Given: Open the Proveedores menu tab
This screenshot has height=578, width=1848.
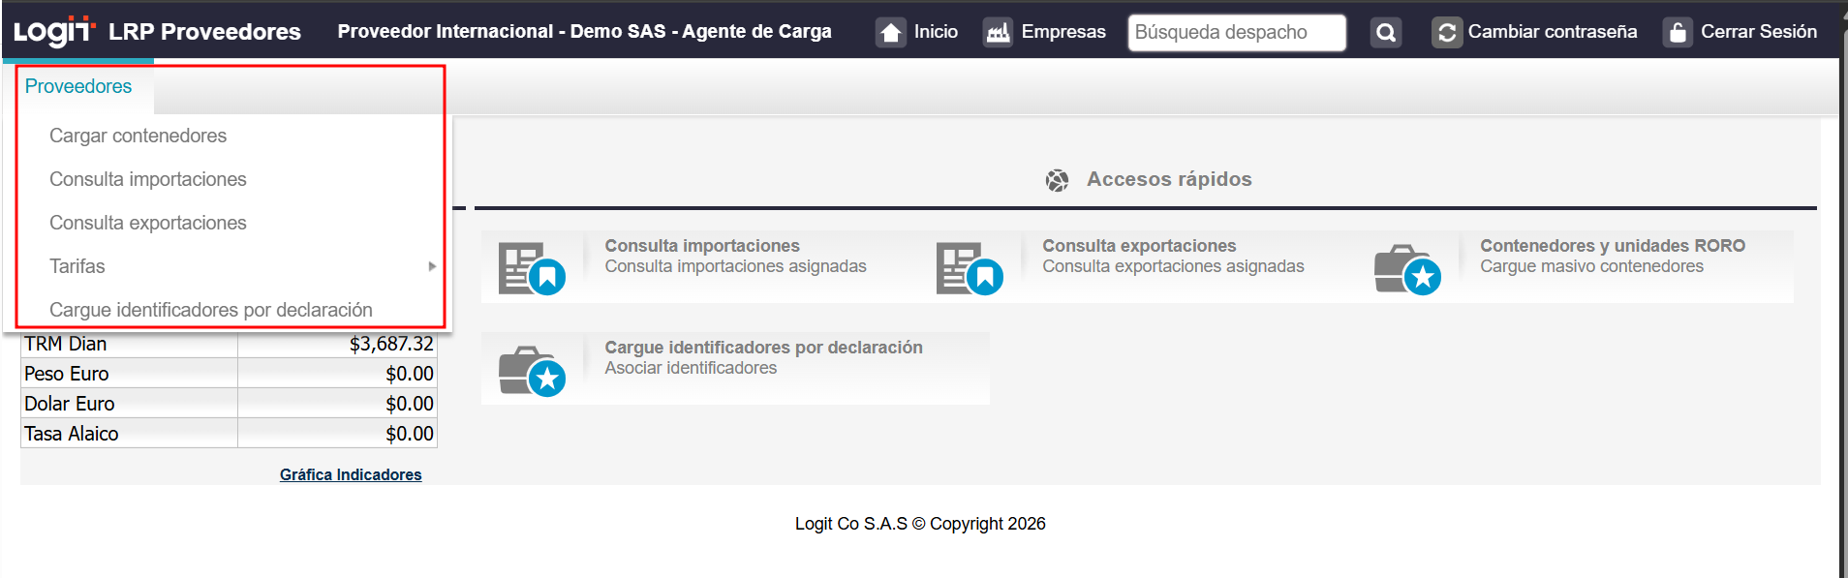Looking at the screenshot, I should [x=78, y=86].
